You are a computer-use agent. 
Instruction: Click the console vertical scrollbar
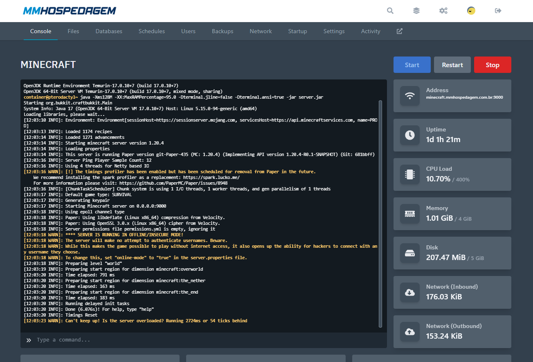click(380, 213)
